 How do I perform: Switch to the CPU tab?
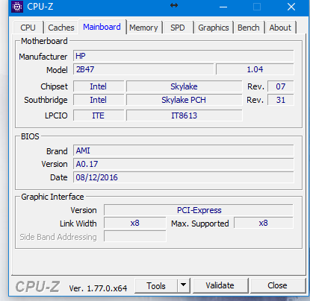click(28, 28)
